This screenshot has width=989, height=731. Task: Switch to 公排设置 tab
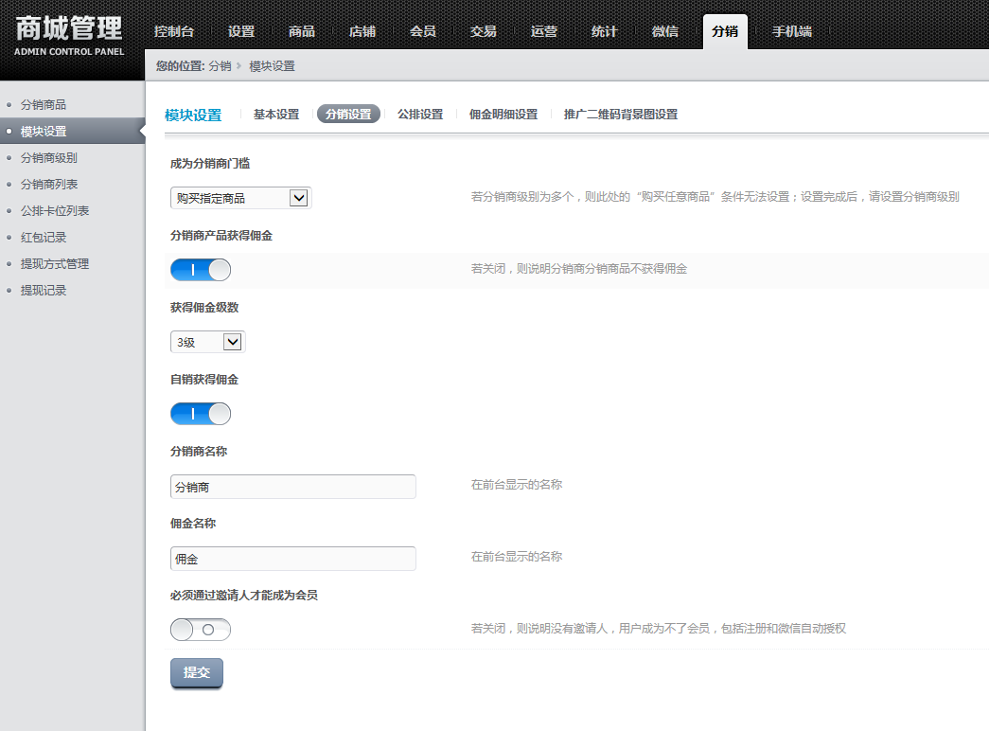pos(420,115)
